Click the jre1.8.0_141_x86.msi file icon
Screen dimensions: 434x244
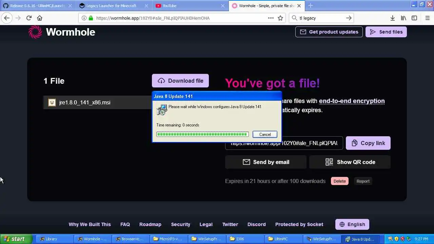click(x=52, y=102)
